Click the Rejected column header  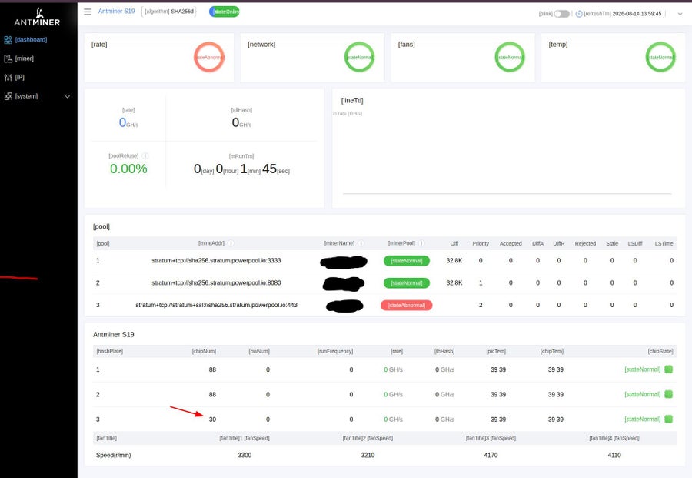tap(585, 243)
